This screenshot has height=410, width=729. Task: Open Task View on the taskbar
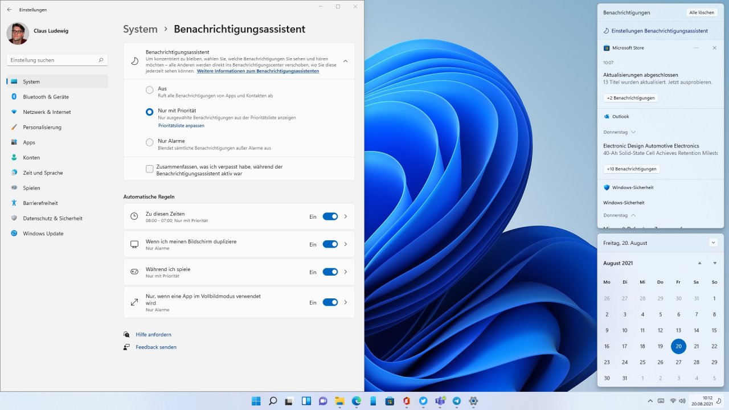pos(289,401)
